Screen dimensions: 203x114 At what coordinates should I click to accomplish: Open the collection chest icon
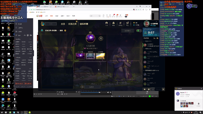point(113,24)
